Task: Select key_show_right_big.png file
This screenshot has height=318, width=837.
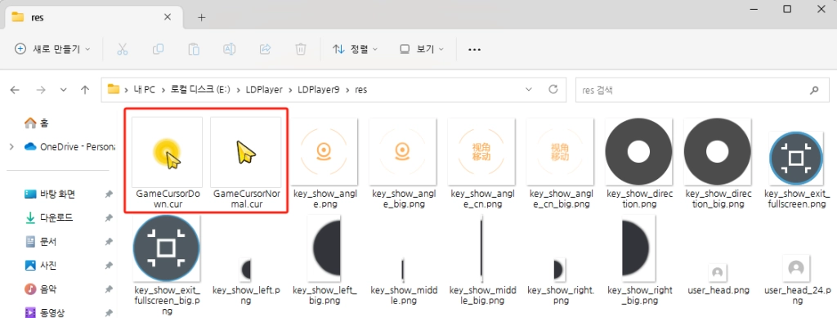Action: pyautogui.click(x=639, y=261)
